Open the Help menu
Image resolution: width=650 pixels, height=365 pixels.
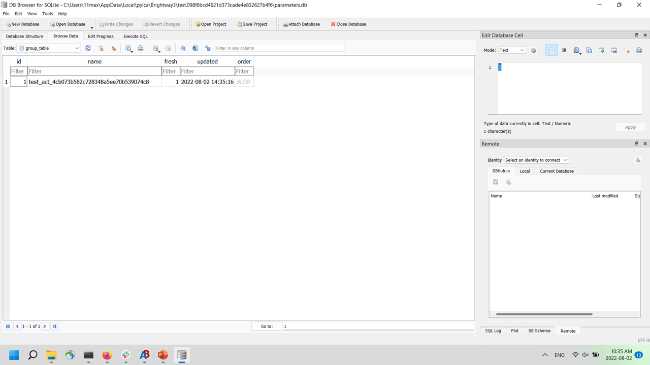tap(62, 14)
